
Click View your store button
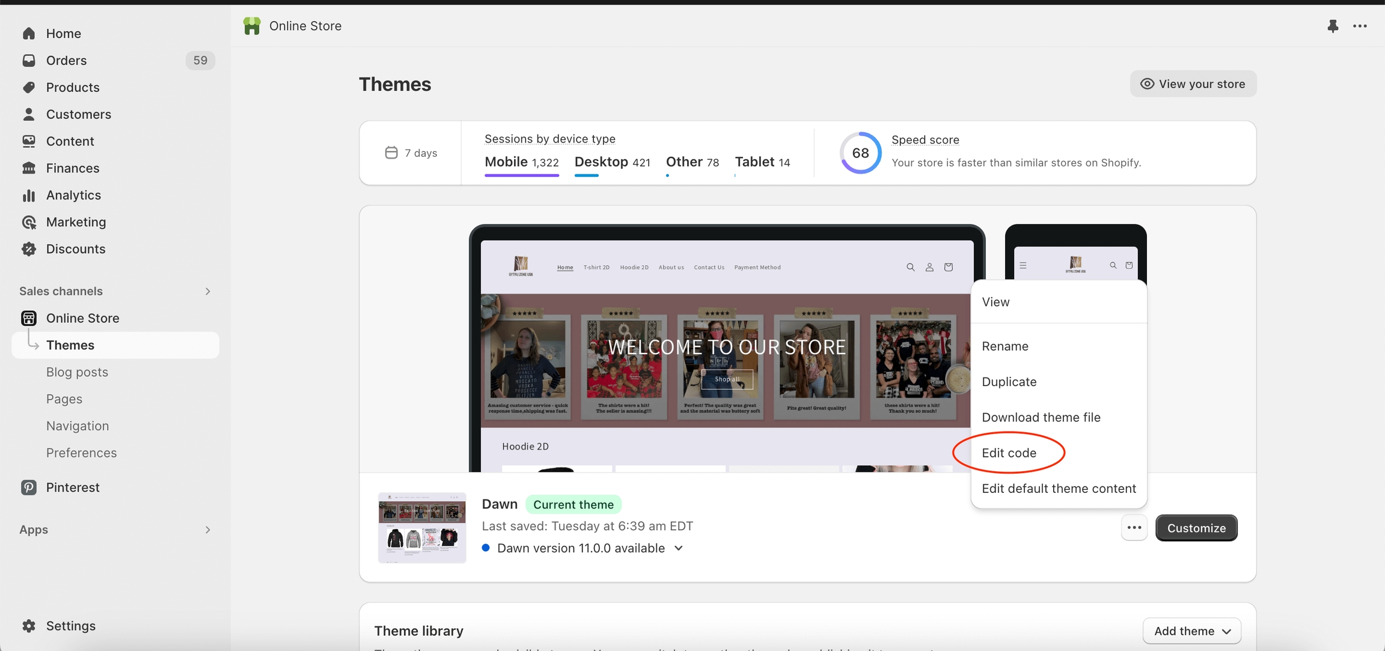click(x=1193, y=84)
